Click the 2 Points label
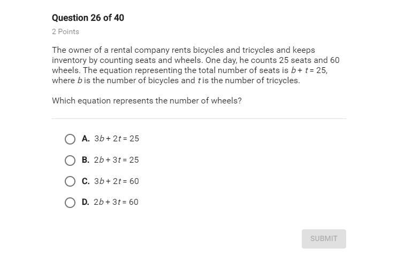Image resolution: width=397 pixels, height=272 pixels. click(x=65, y=31)
